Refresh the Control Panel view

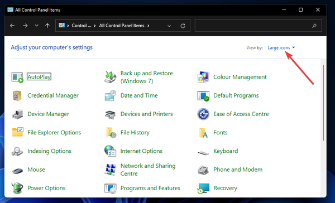pyautogui.click(x=183, y=26)
